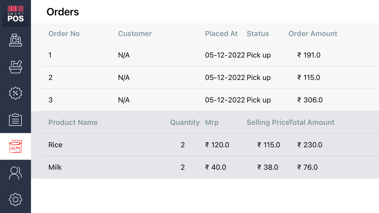Viewport: 379px width, 213px height.
Task: Click the Customer column header
Action: 135,34
